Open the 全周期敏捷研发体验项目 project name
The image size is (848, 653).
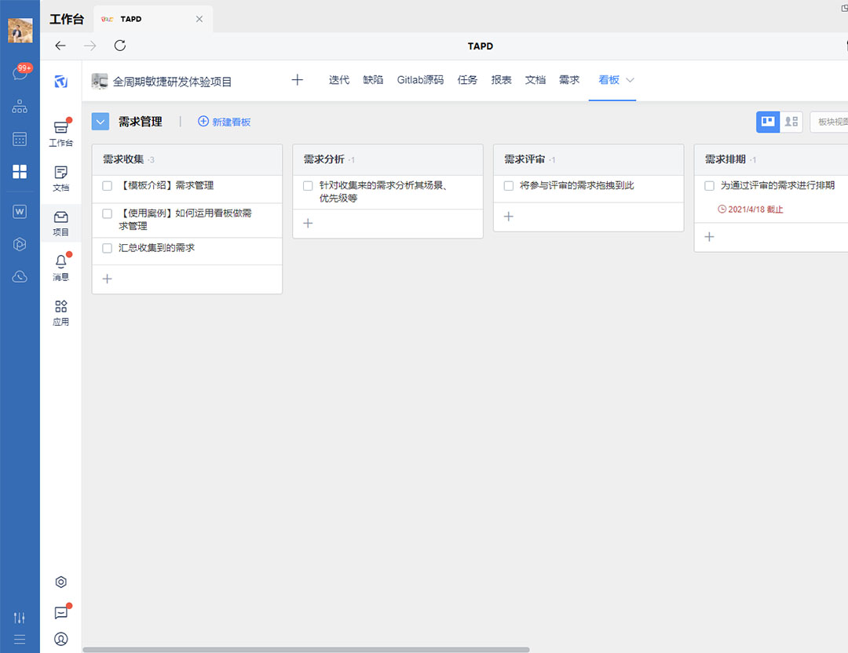[x=172, y=82]
